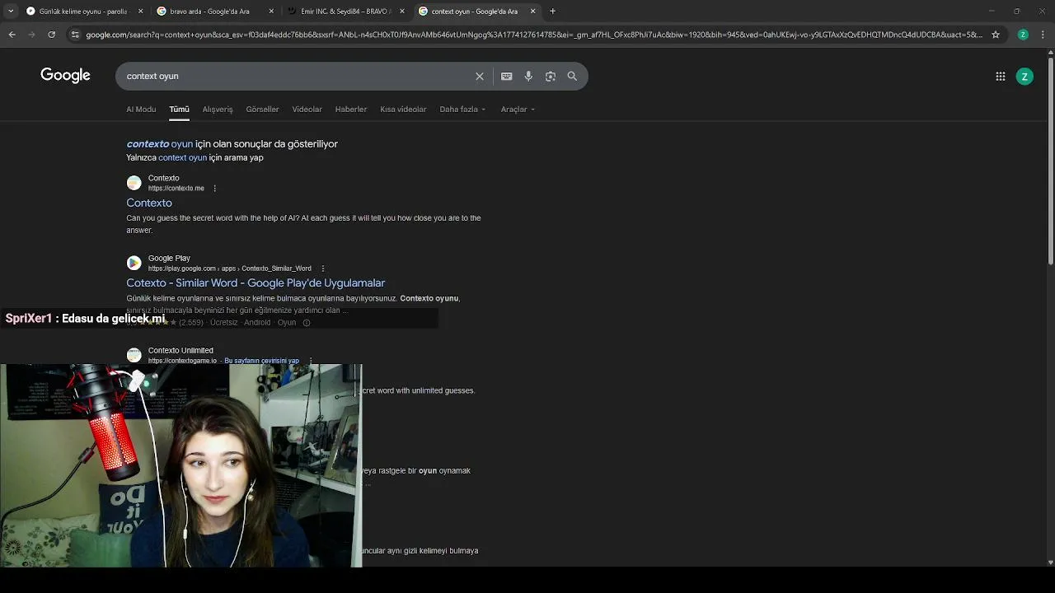The width and height of the screenshot is (1055, 593).
Task: Click the https://contexto.me URL text
Action: click(176, 189)
